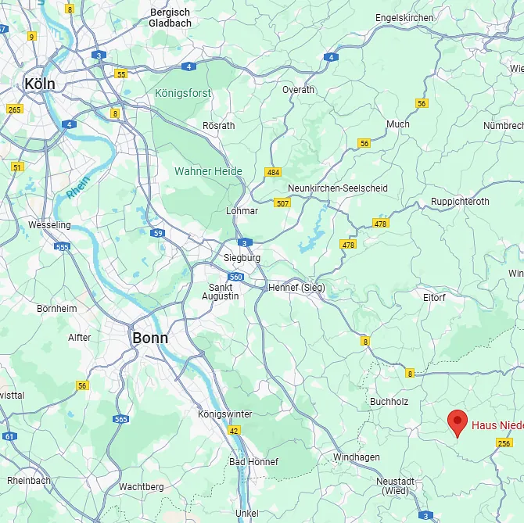524x523 pixels.
Task: Click the Neunkirchen-Seelscheid town label
Action: (x=338, y=188)
